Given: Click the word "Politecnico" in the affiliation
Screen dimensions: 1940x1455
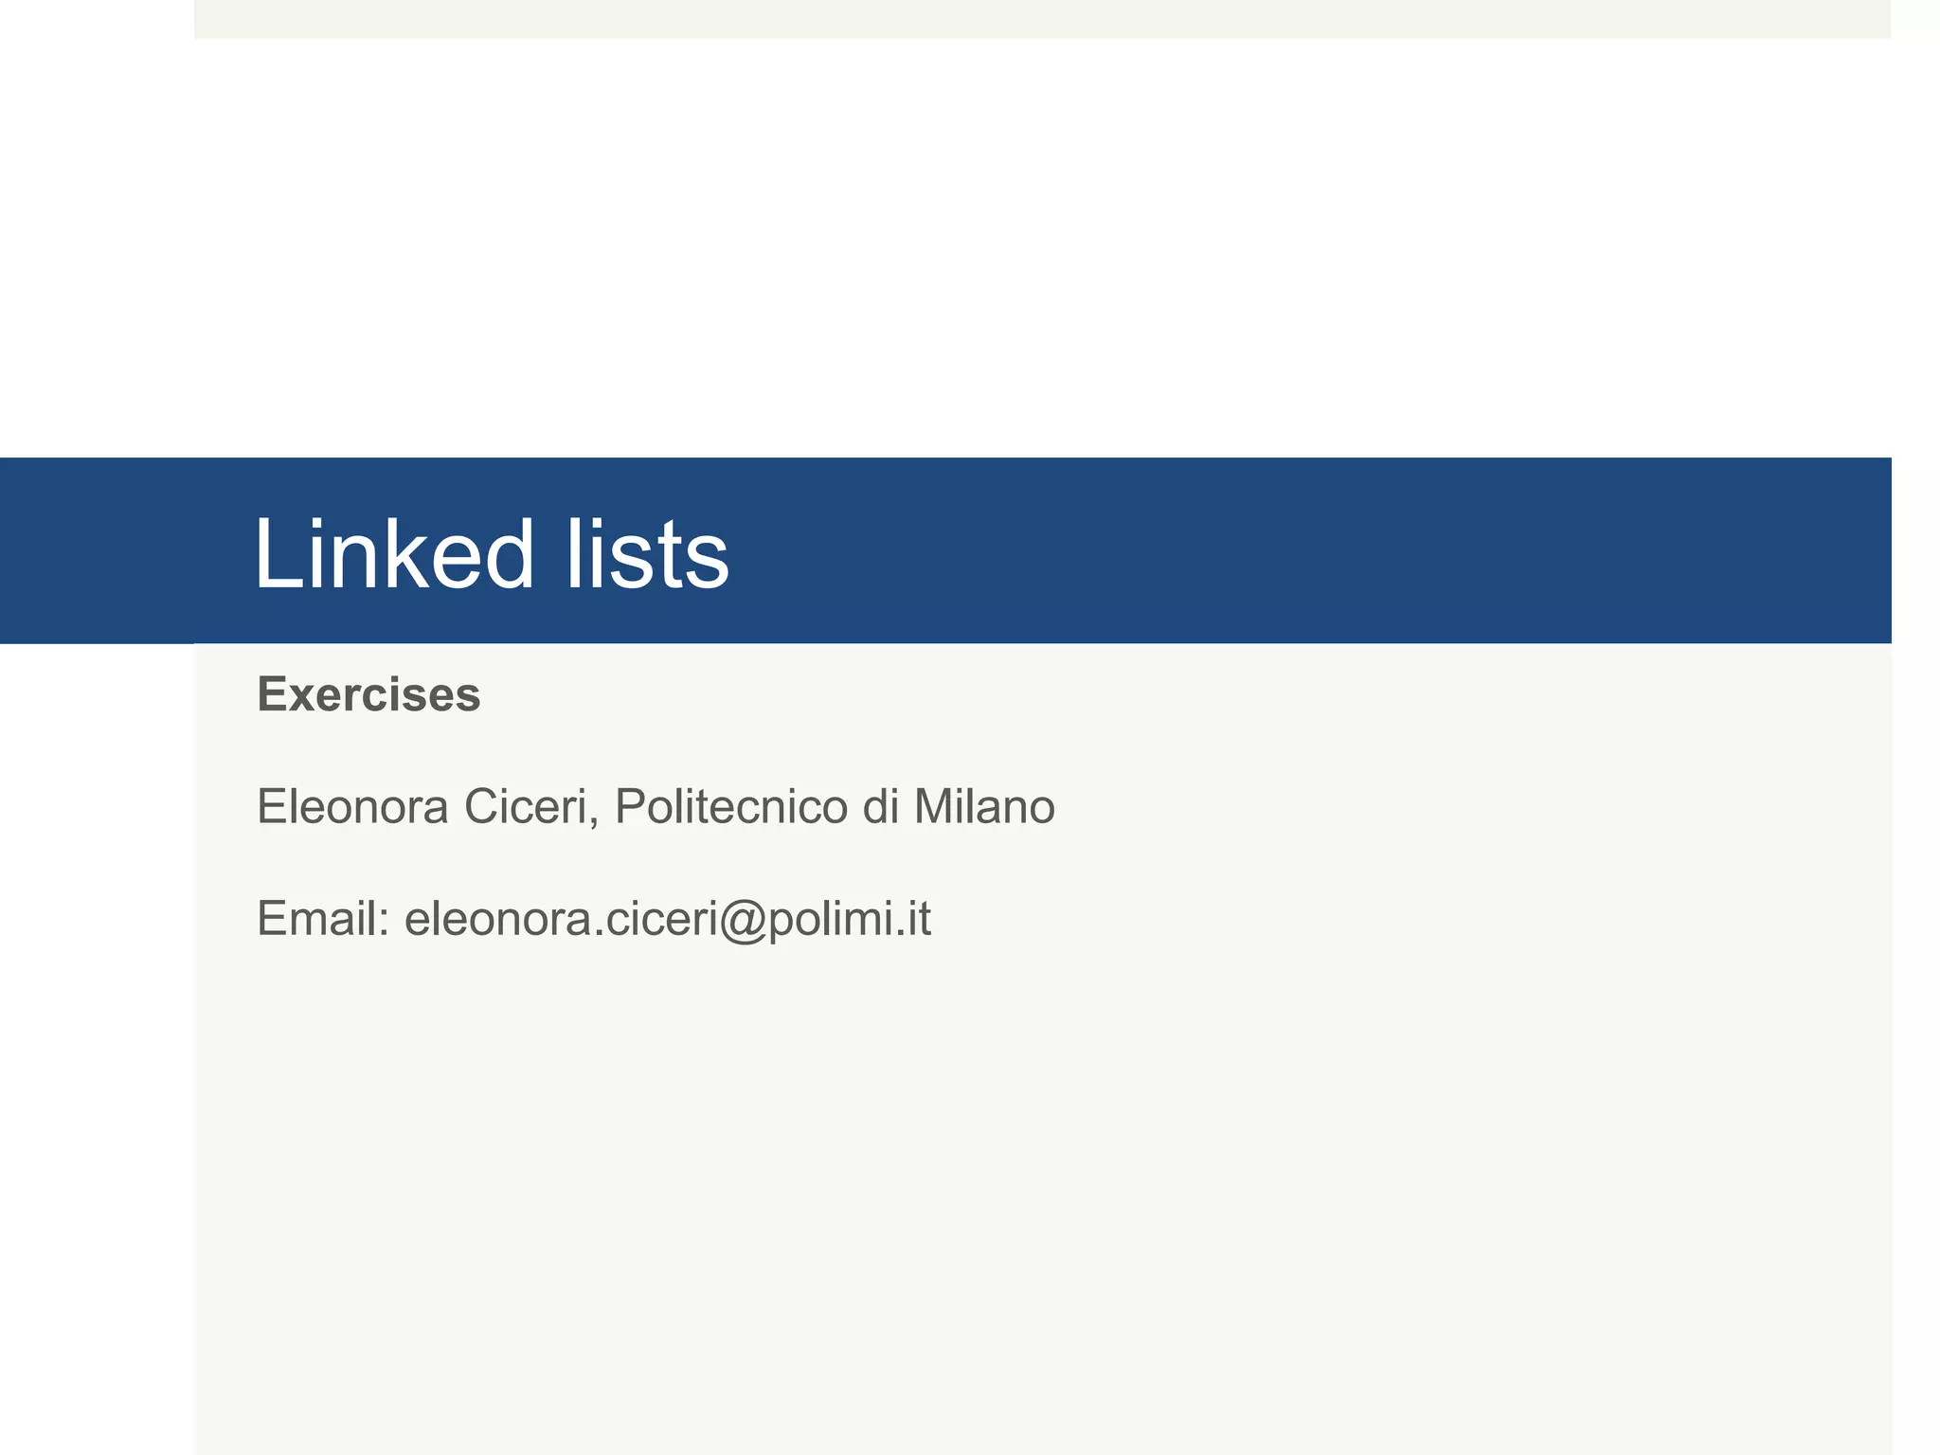Looking at the screenshot, I should (x=730, y=807).
